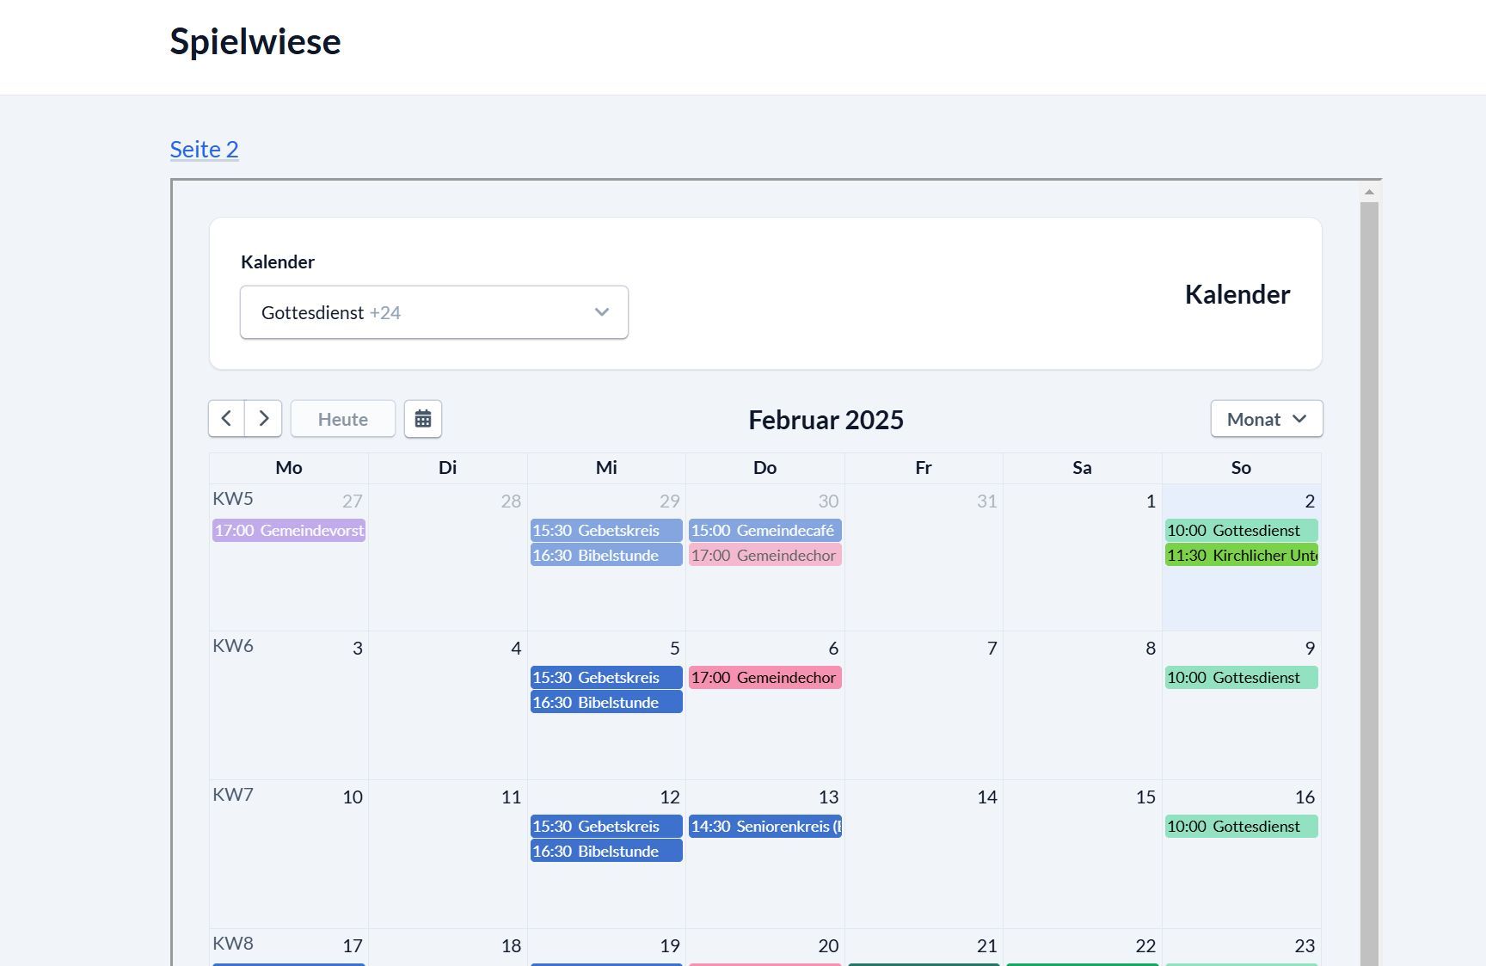1486x966 pixels.
Task: Click the Mo weekday column header
Action: coord(289,468)
